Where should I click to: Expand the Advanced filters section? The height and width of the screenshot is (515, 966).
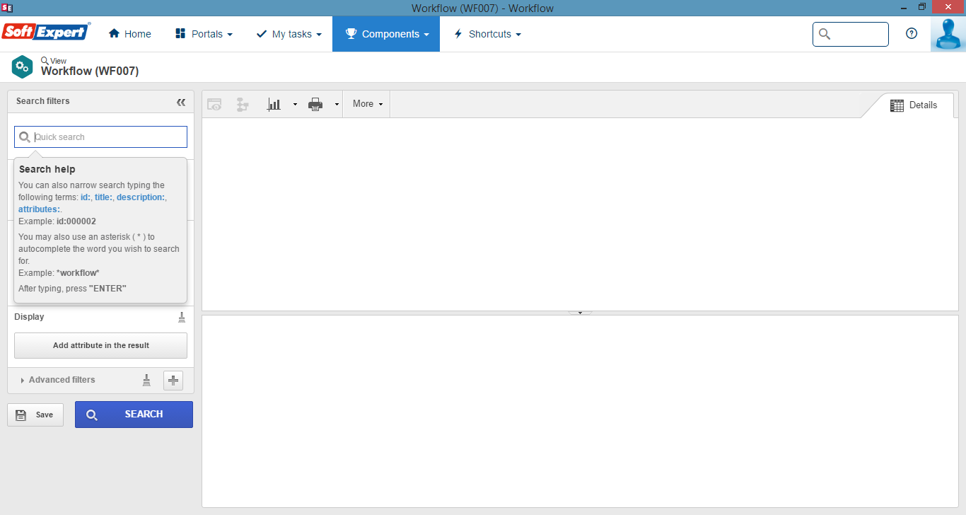[62, 380]
